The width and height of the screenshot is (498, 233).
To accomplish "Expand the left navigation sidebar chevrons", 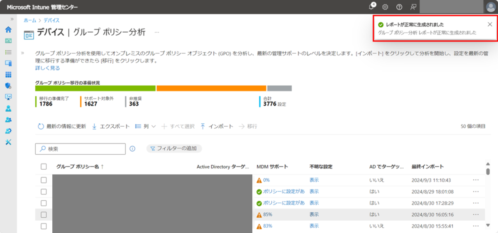I will tap(12, 19).
